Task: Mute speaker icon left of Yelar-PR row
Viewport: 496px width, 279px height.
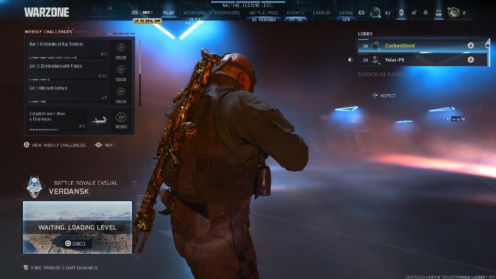Action: point(351,60)
